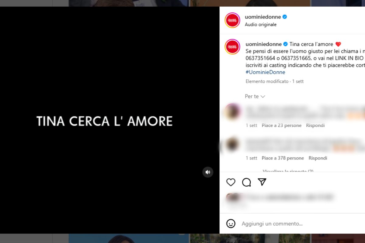The width and height of the screenshot is (365, 243).
Task: Open the emoji picker smiley icon
Action: pos(231,224)
